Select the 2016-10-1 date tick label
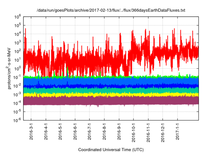The height and width of the screenshot is (153, 219). pos(134,132)
